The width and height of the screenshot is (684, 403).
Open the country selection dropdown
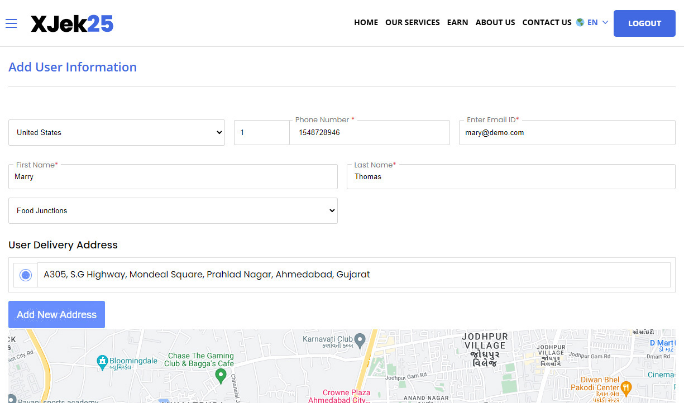[117, 132]
